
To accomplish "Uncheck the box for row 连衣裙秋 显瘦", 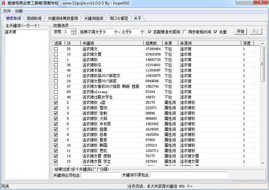I will click(56, 129).
